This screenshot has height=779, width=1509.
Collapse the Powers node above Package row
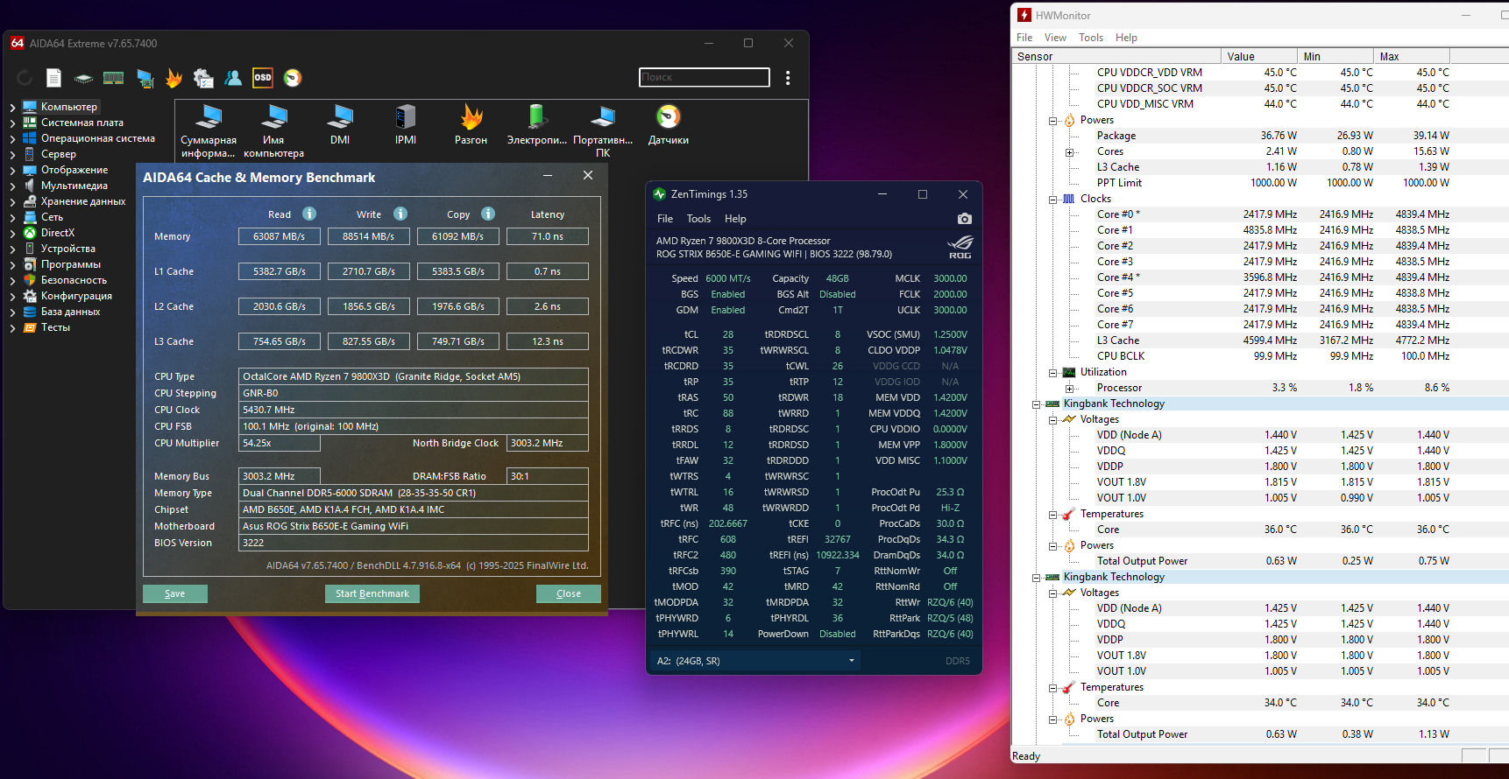tap(1053, 121)
